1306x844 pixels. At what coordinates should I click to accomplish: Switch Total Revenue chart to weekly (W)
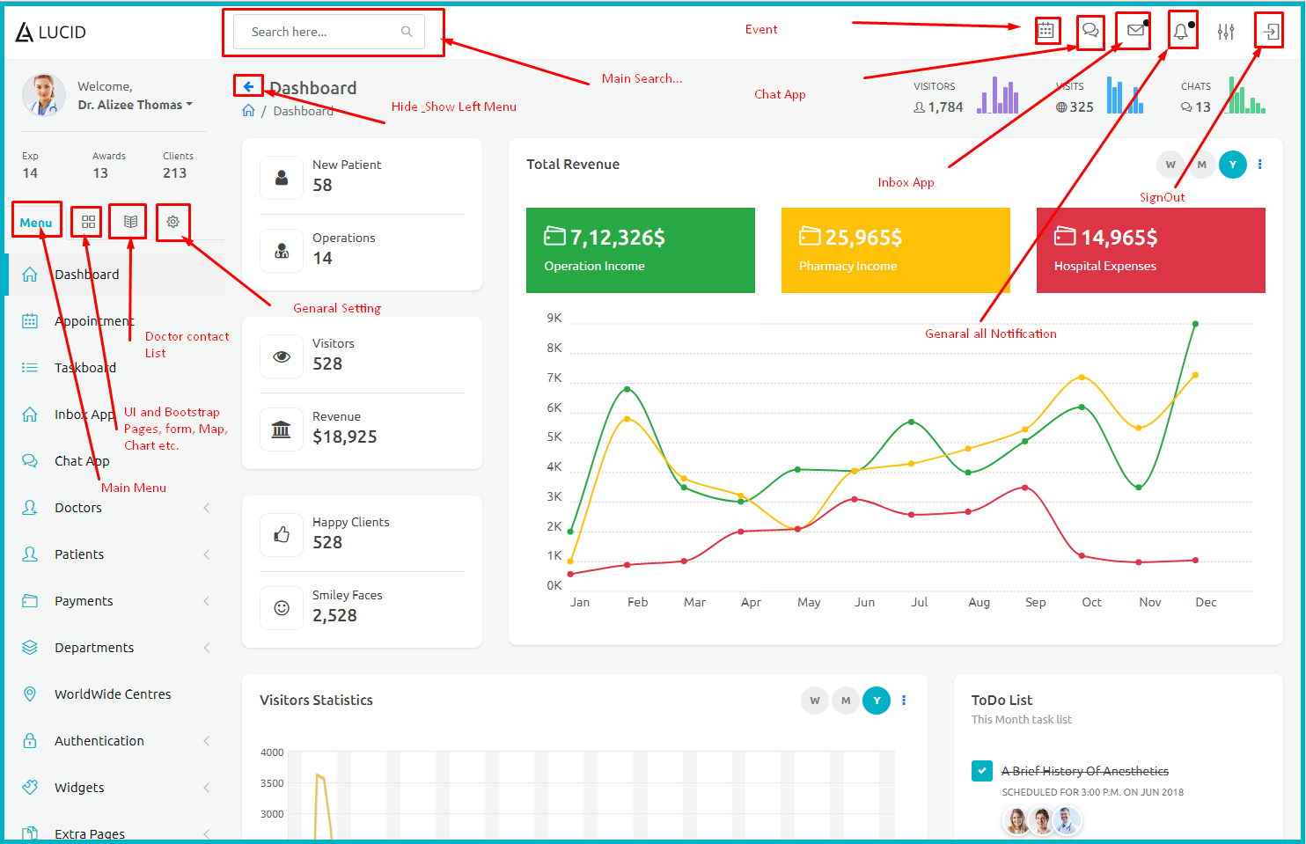[x=1170, y=165]
